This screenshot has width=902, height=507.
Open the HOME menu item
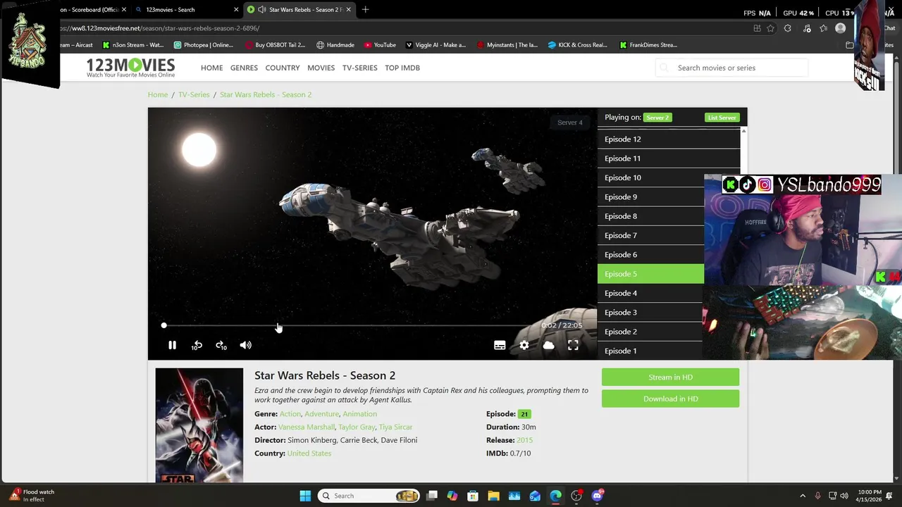tap(211, 68)
